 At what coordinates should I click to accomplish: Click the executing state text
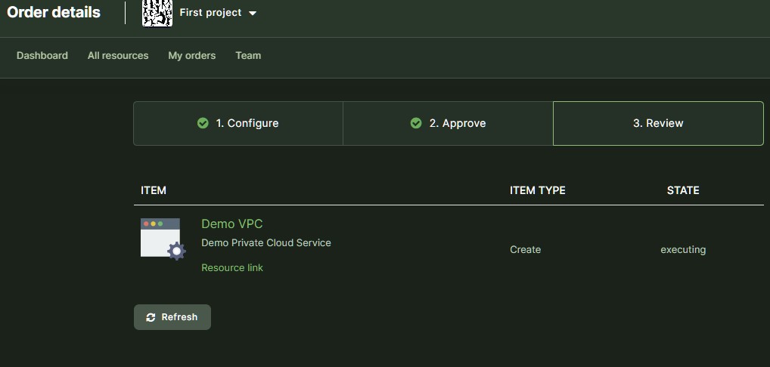tap(682, 250)
